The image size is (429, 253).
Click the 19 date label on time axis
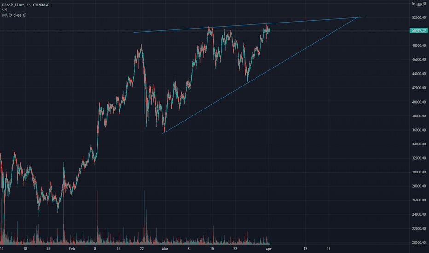329,249
